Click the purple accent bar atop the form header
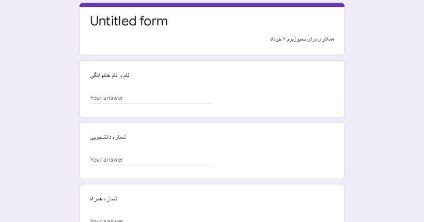The image size is (424, 222). [212, 5]
